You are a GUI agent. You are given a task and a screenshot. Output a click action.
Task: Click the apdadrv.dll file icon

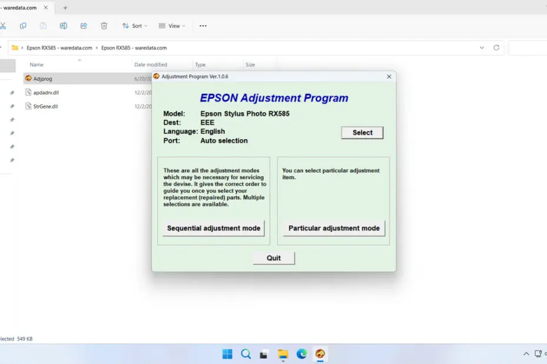[28, 92]
